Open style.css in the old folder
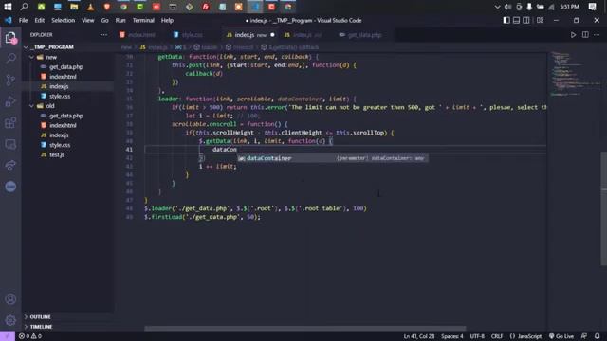The image size is (607, 341). (60, 145)
